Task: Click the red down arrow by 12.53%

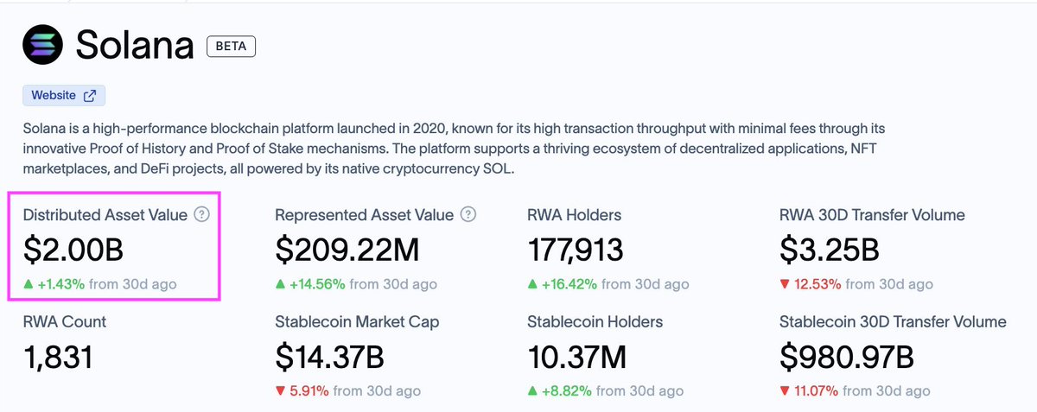Action: [x=785, y=284]
